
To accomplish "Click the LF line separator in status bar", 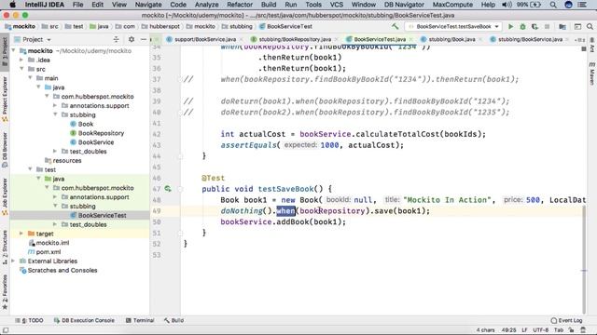I will pos(524,330).
